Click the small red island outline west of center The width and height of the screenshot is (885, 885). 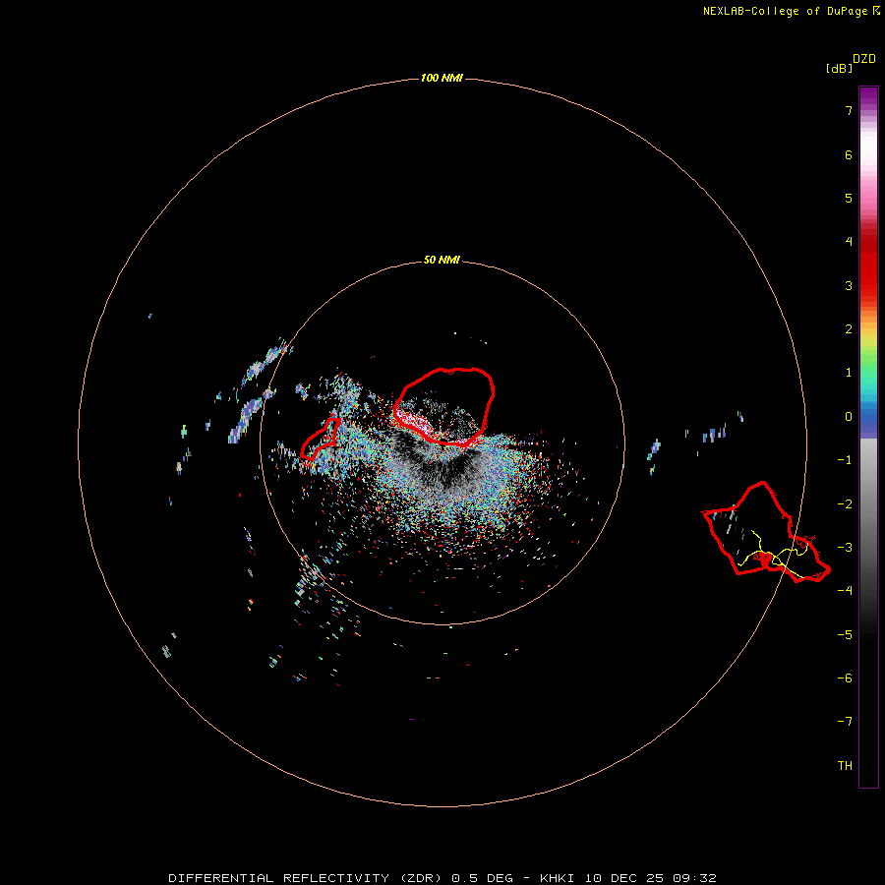323,439
